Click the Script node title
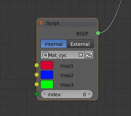 tap(53, 23)
